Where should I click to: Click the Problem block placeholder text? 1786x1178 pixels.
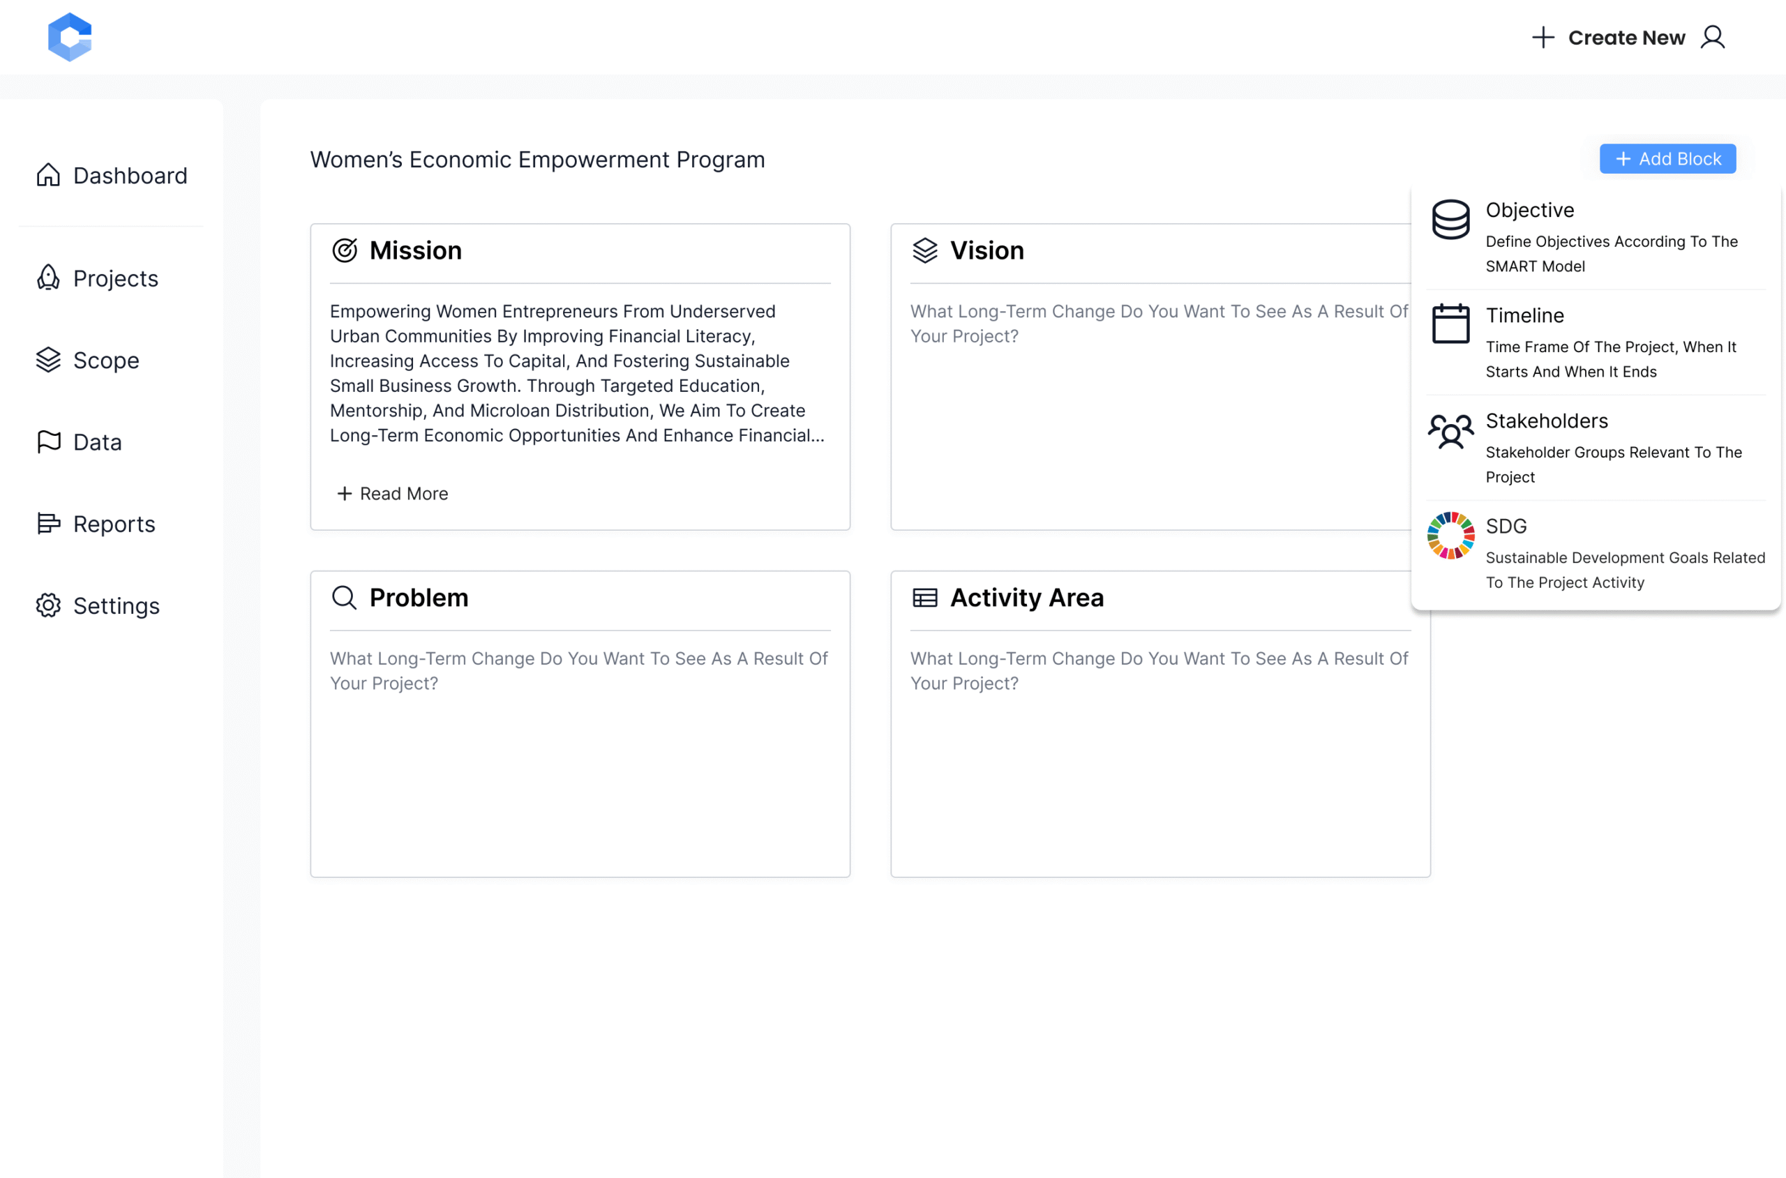click(578, 671)
